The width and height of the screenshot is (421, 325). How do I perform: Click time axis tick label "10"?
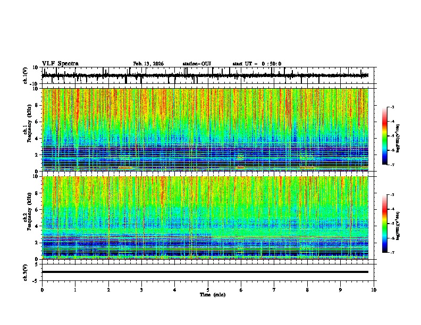(374, 290)
